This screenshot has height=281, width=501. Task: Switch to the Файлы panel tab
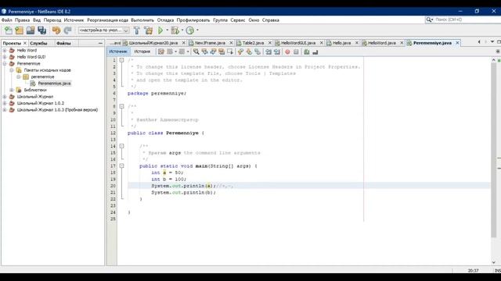point(63,44)
